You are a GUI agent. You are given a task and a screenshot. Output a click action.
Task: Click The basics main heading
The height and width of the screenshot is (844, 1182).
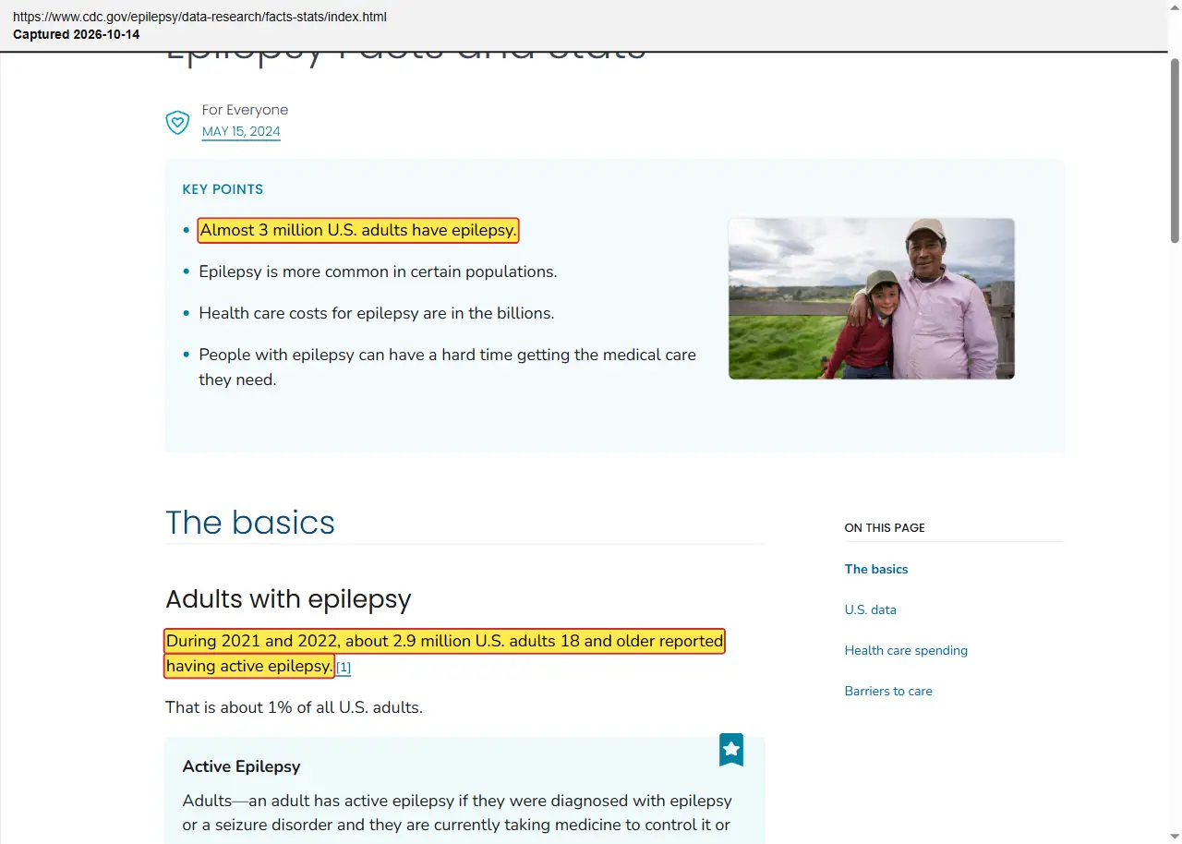[250, 523]
